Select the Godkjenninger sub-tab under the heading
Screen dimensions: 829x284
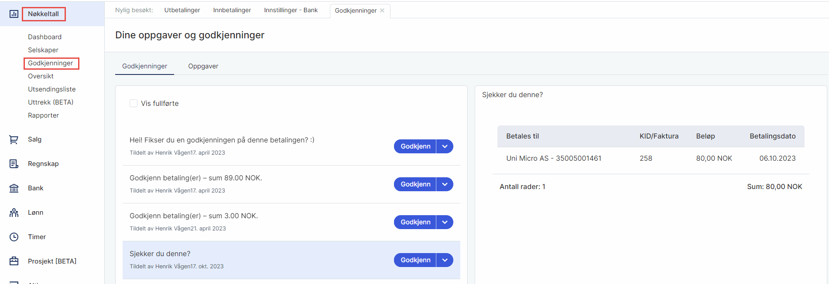[x=144, y=66]
